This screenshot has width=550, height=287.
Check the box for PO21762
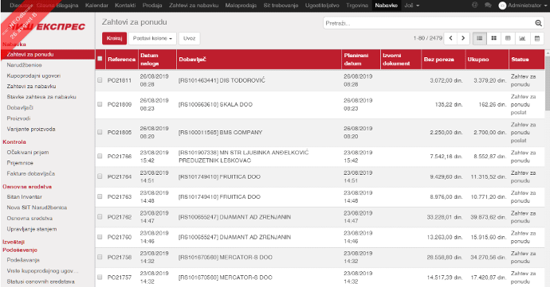pyautogui.click(x=100, y=217)
